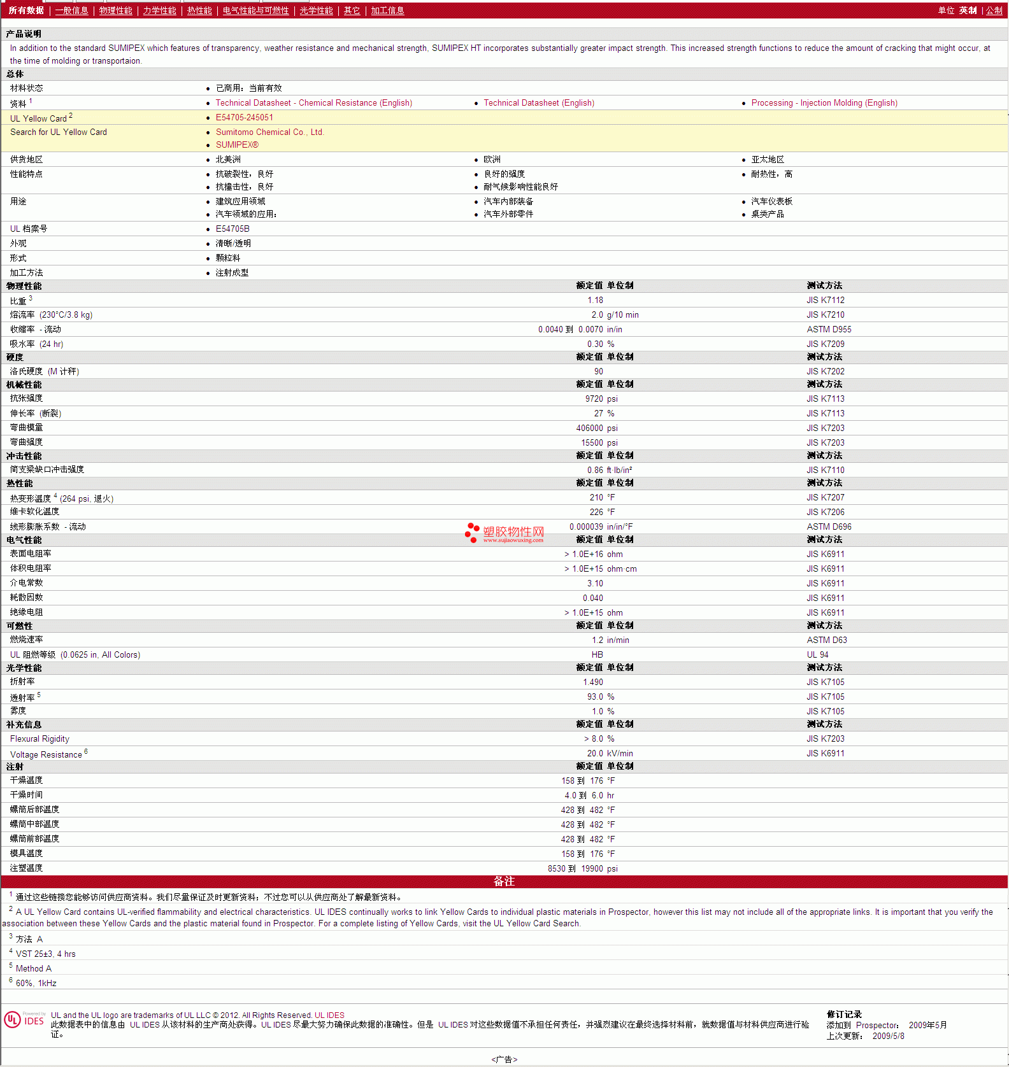Click footnote '60%, 1kHz'
The image size is (1009, 1067).
[36, 984]
